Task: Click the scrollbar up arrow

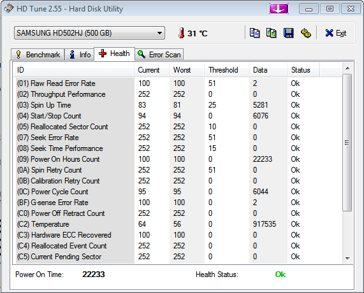Action: [347, 68]
